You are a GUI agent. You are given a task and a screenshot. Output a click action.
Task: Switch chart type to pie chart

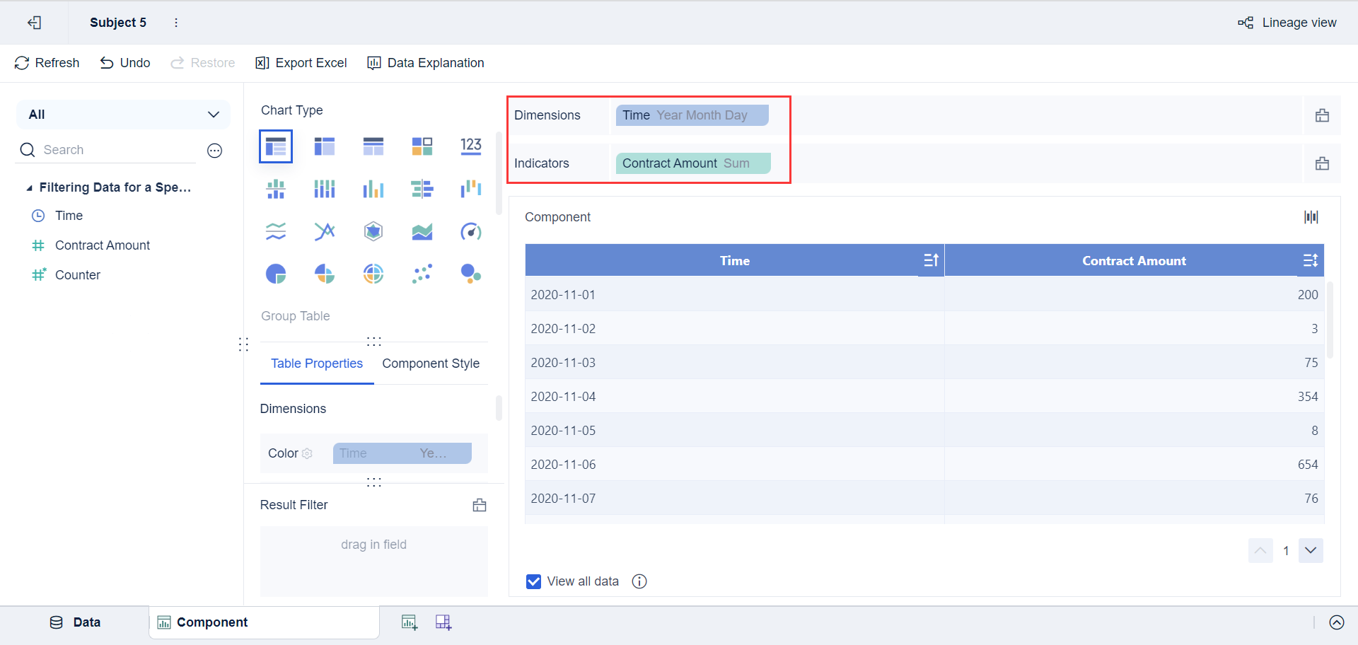[x=276, y=274]
